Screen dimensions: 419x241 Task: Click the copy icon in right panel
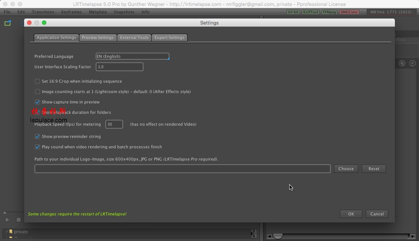[x=402, y=63]
